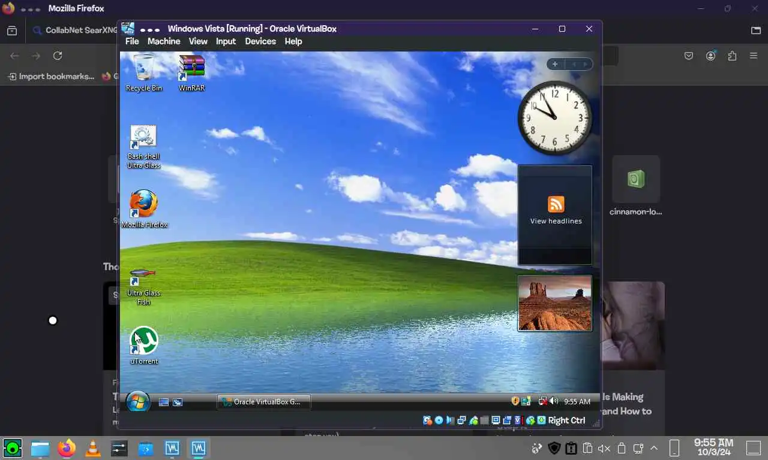Click the VirtualBox audio indicator
Viewport: 768px width, 460px height.
point(450,420)
